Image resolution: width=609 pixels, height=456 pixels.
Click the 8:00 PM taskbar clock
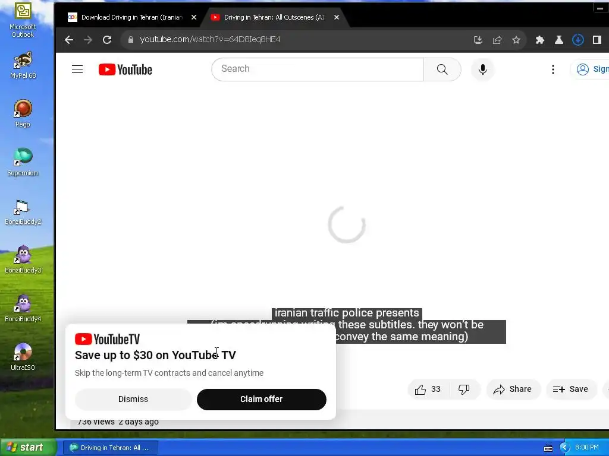click(587, 448)
